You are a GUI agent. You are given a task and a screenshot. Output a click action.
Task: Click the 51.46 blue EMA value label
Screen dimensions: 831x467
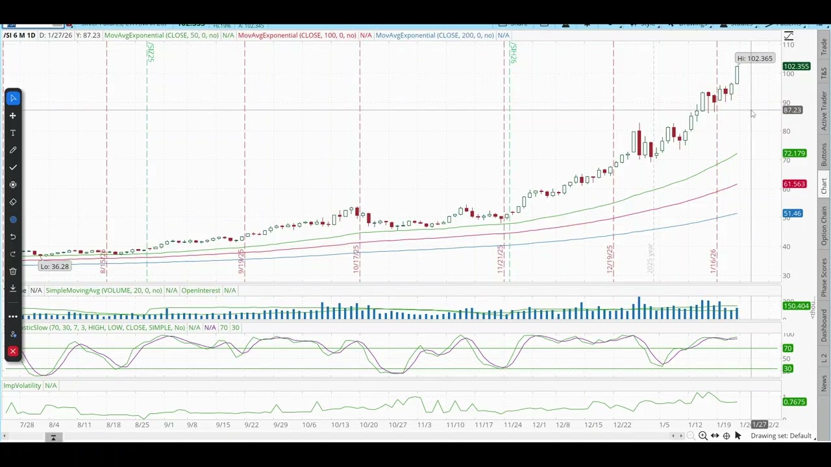pyautogui.click(x=793, y=213)
